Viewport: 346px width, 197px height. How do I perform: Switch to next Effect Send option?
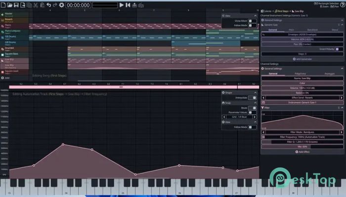(x=342, y=98)
